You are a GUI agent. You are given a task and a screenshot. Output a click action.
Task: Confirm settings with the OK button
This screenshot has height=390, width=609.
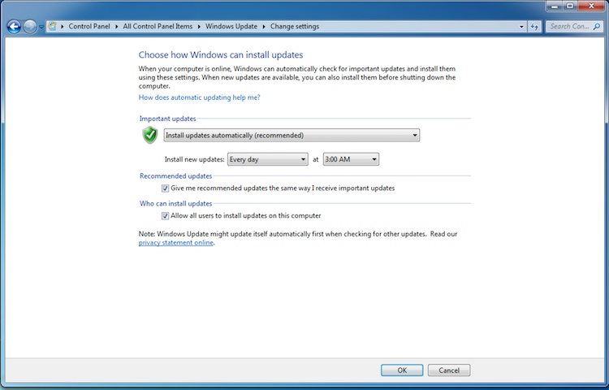click(402, 370)
